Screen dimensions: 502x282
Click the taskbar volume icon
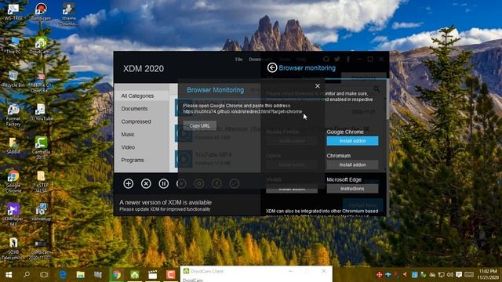[449, 275]
